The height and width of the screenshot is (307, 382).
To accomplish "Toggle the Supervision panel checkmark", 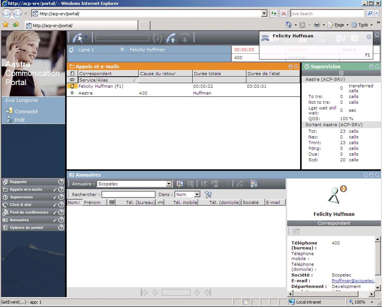I will click(55, 197).
